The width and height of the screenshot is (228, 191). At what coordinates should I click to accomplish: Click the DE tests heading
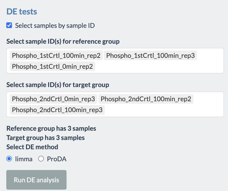pyautogui.click(x=22, y=11)
